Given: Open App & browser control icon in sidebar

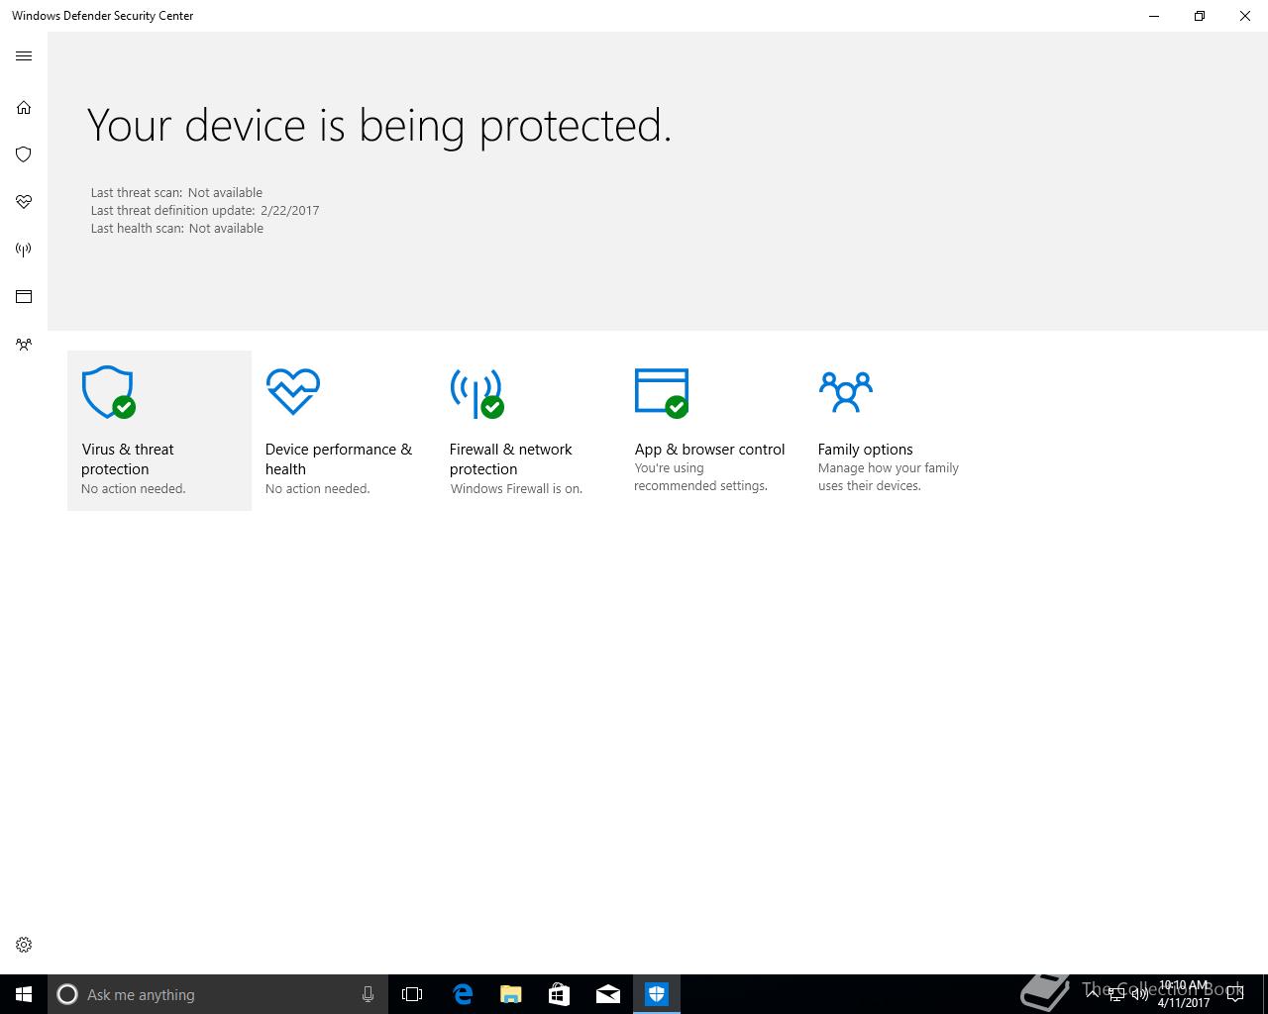Looking at the screenshot, I should click(24, 297).
